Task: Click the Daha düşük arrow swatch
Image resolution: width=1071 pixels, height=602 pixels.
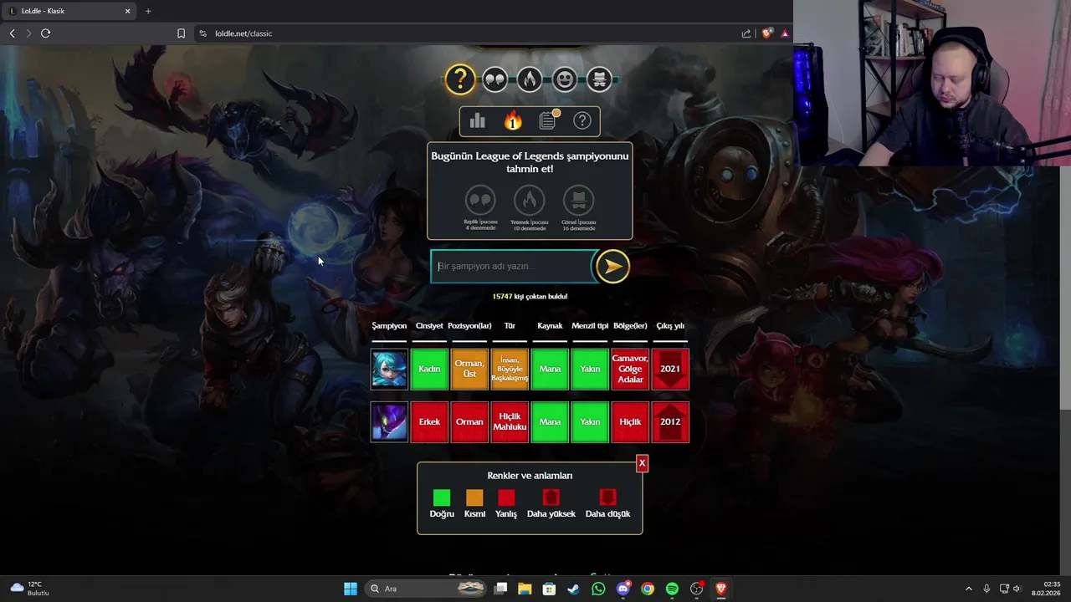Action: (x=607, y=498)
